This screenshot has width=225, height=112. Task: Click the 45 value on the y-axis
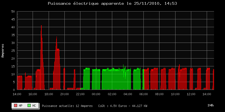tap(13, 19)
